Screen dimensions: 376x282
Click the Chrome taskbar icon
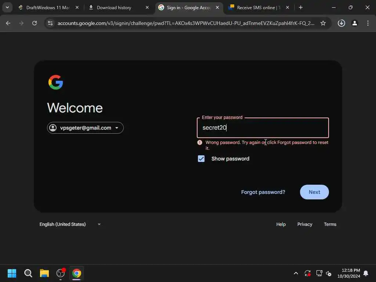tap(77, 273)
